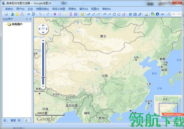Click the 北京 city label on map

point(136,57)
